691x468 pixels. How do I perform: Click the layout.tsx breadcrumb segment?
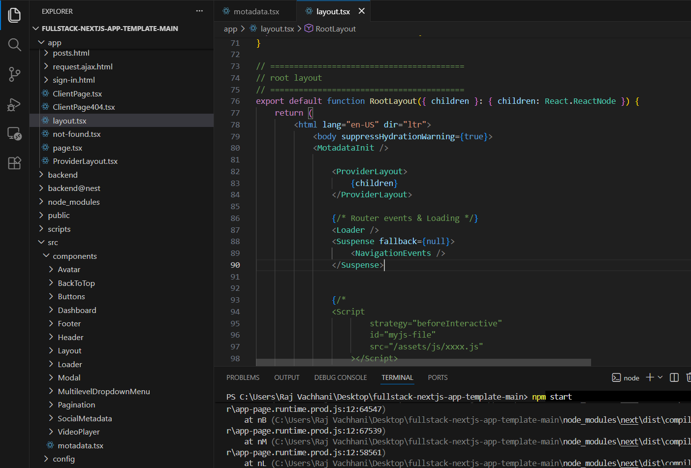pos(277,29)
